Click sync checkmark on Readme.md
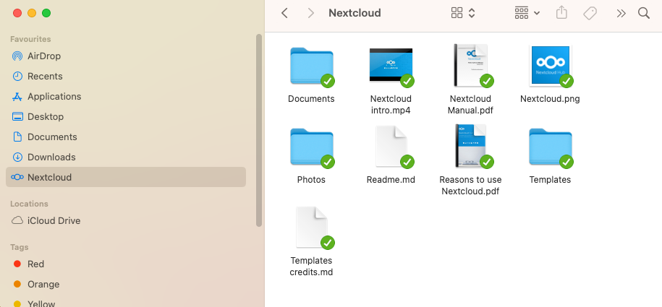The width and height of the screenshot is (662, 307). tap(407, 162)
